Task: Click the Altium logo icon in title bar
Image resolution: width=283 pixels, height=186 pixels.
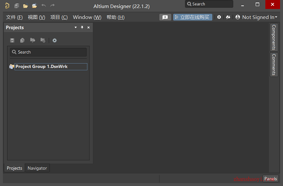Action: (x=7, y=5)
